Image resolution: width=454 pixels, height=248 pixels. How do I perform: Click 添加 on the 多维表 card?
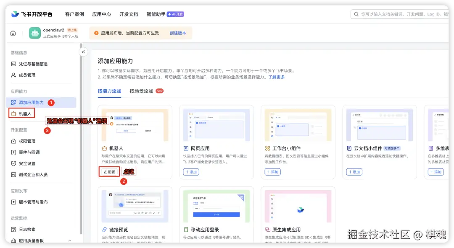pyautogui.click(x=436, y=172)
